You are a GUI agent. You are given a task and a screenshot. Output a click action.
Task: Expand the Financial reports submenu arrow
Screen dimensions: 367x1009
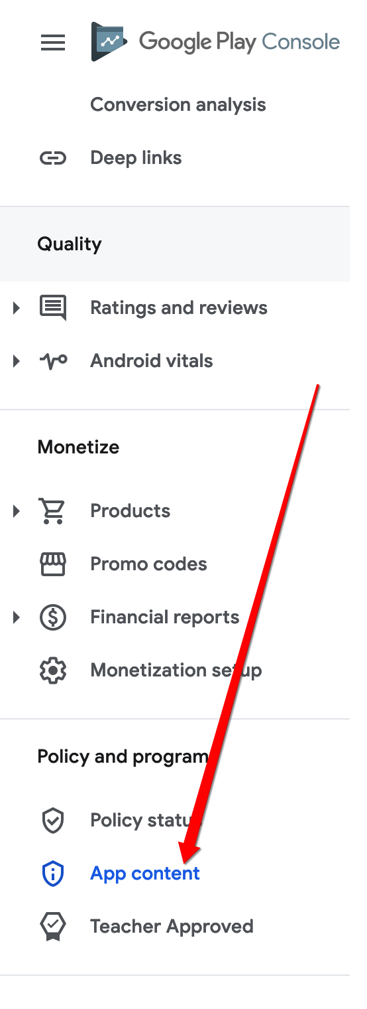pos(17,617)
